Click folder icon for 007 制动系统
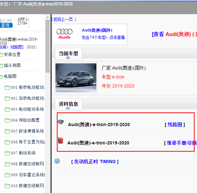This screenshot has height=193, width=197. (x=7, y=153)
